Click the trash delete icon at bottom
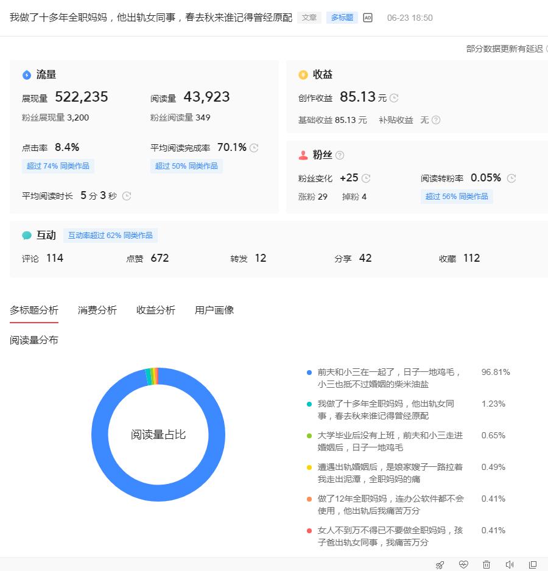 tap(487, 565)
